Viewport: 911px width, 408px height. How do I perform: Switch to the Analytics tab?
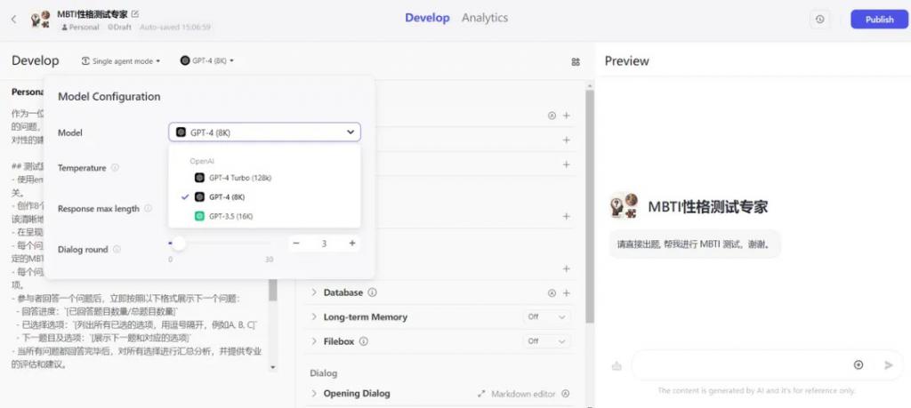tap(485, 18)
